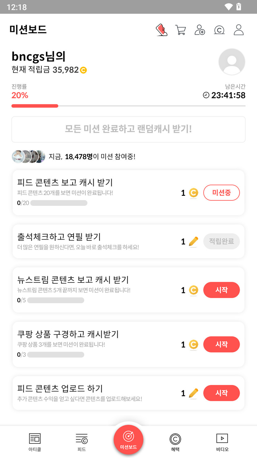Tap the gray profile avatar picture
Image resolution: width=257 pixels, height=458 pixels.
click(x=232, y=62)
